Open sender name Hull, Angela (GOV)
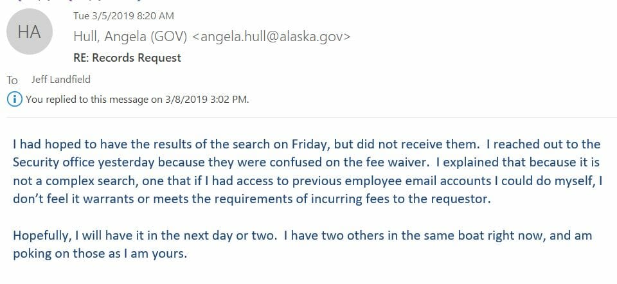 130,37
